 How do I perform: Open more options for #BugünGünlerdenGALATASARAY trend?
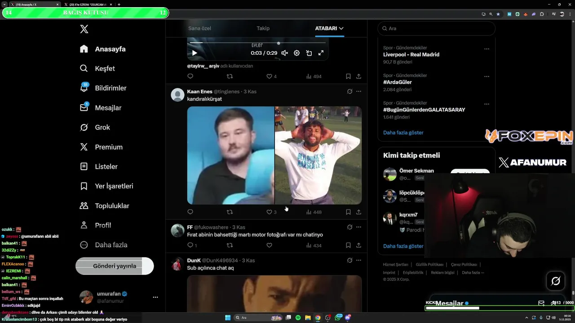click(487, 104)
